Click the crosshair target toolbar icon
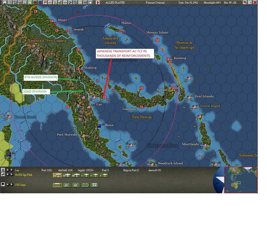Viewport: 267px width, 226px height. coord(75,2)
